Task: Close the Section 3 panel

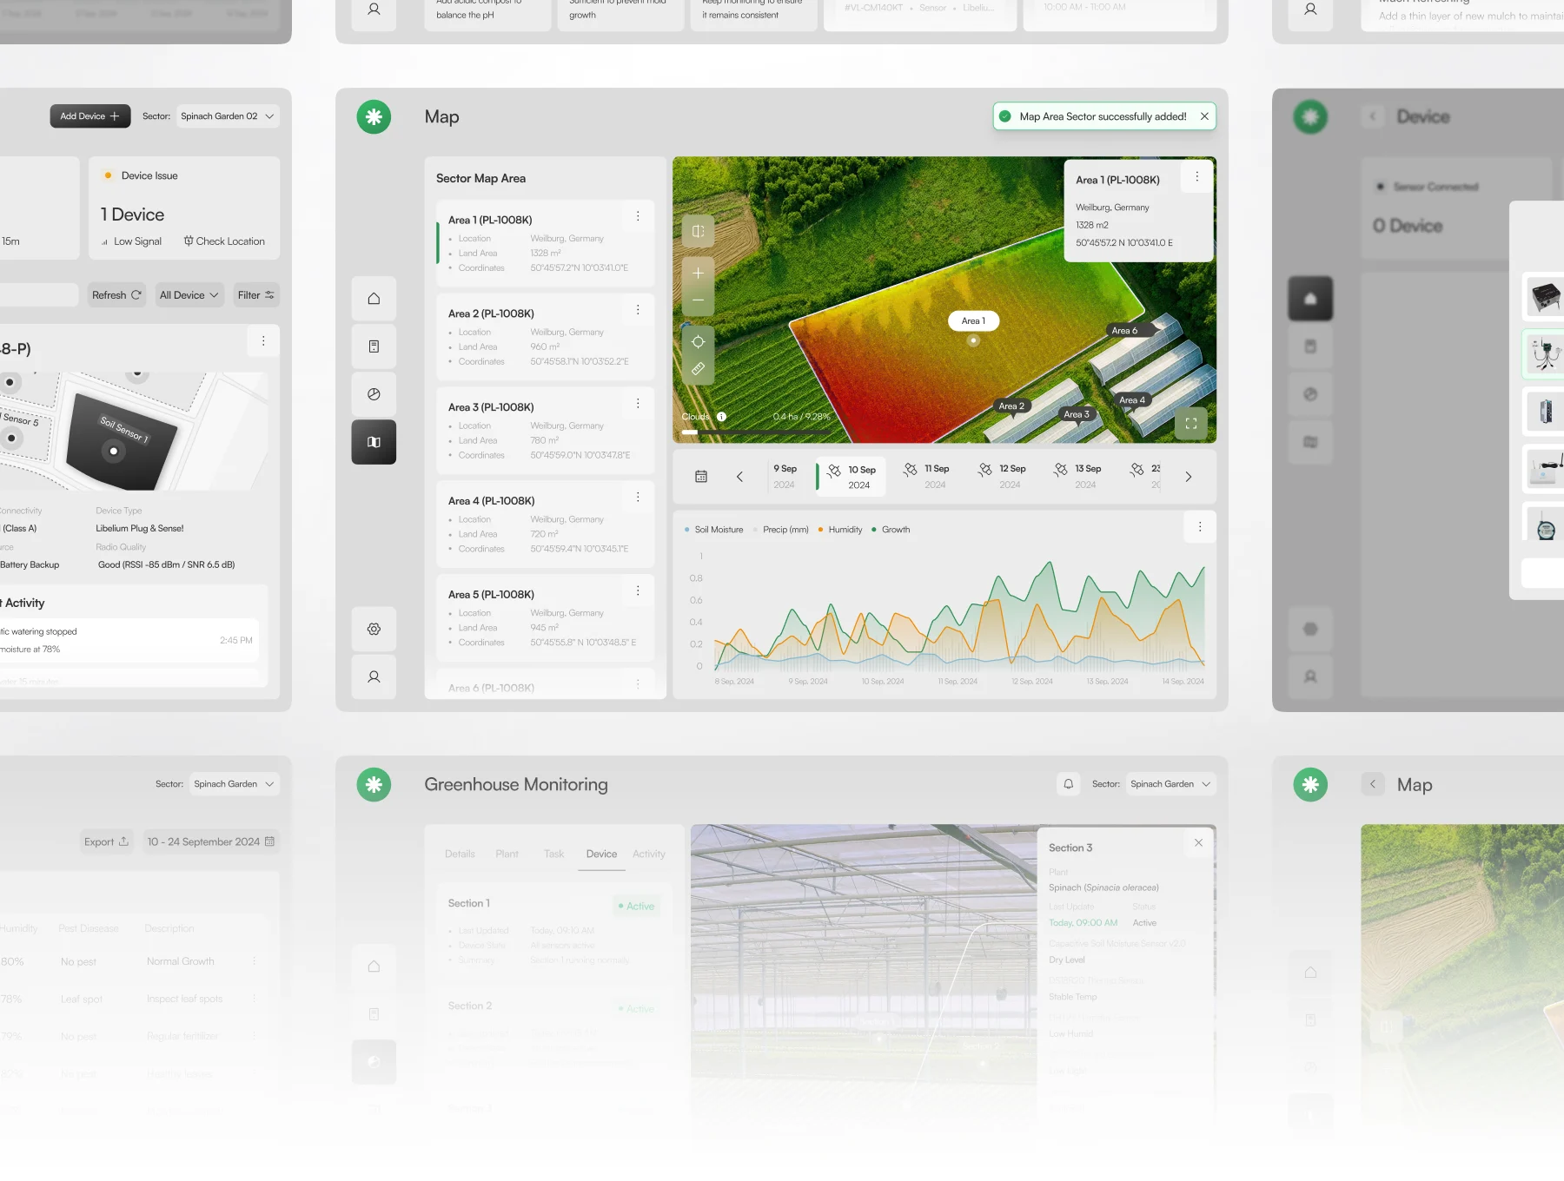Action: point(1198,843)
